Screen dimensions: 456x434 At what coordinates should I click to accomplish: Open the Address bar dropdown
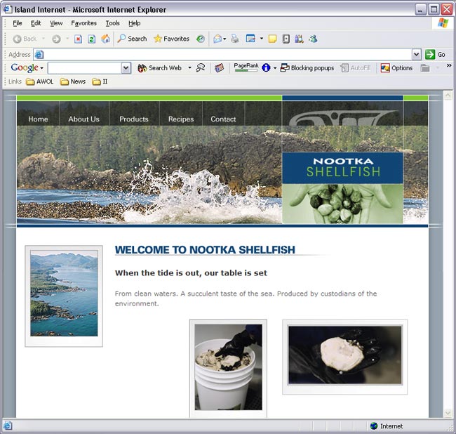[x=417, y=55]
